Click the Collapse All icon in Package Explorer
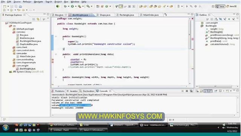Screen dimensions: 241x136 34,19
